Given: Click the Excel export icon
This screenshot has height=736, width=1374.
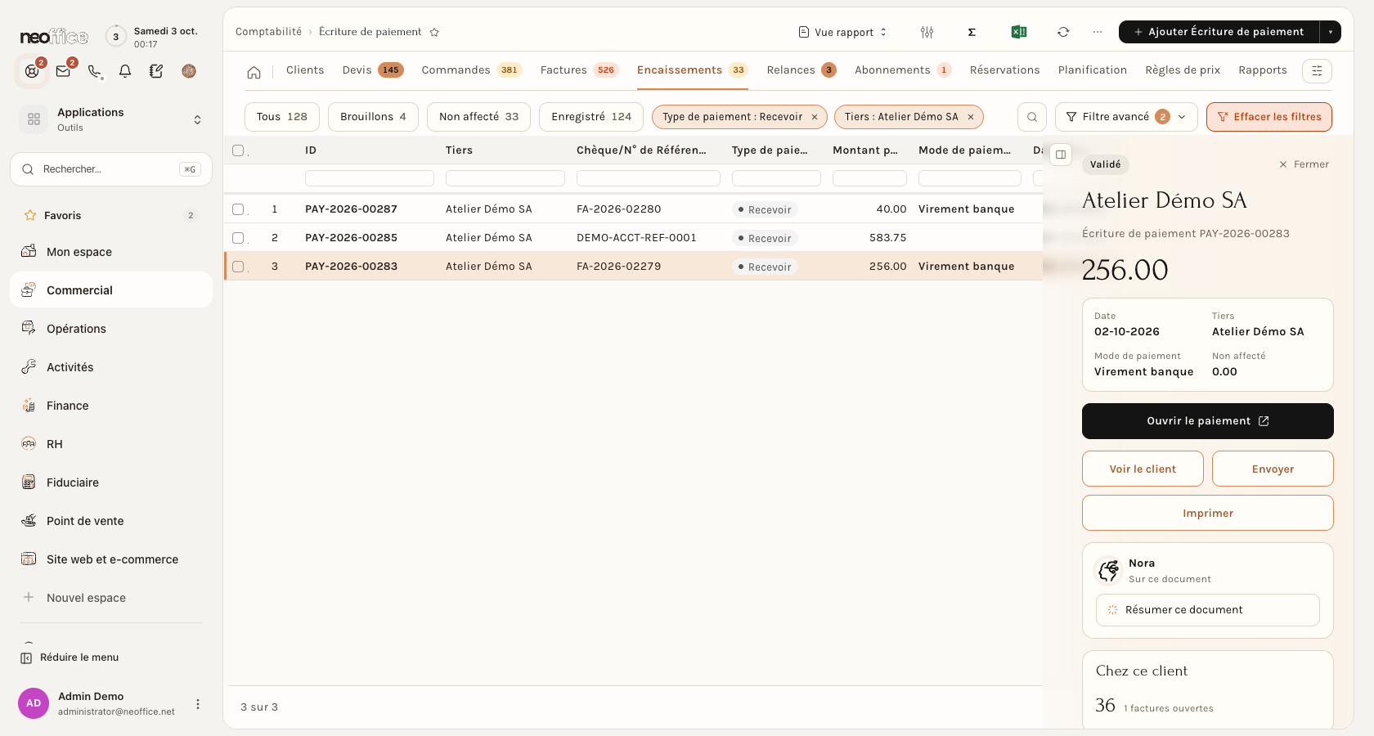Looking at the screenshot, I should tap(1018, 32).
